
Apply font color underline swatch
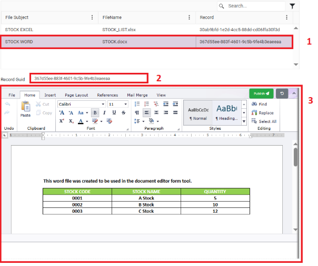[x=81, y=121]
